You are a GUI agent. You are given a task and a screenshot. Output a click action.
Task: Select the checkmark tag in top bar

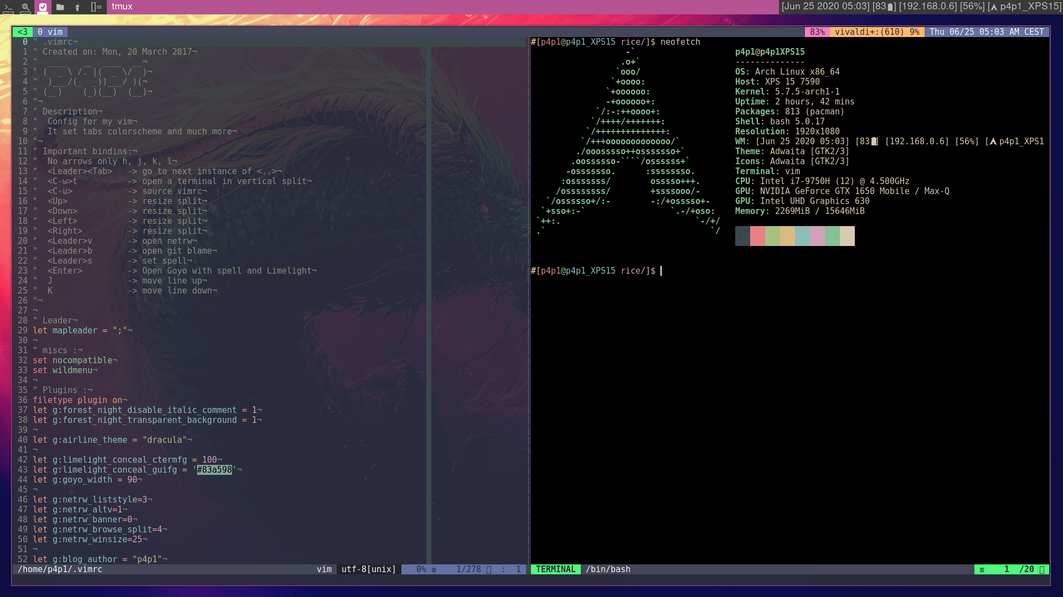tap(43, 7)
